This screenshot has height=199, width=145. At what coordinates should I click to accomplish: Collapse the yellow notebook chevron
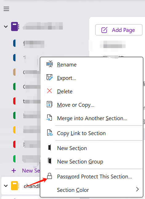(6, 186)
